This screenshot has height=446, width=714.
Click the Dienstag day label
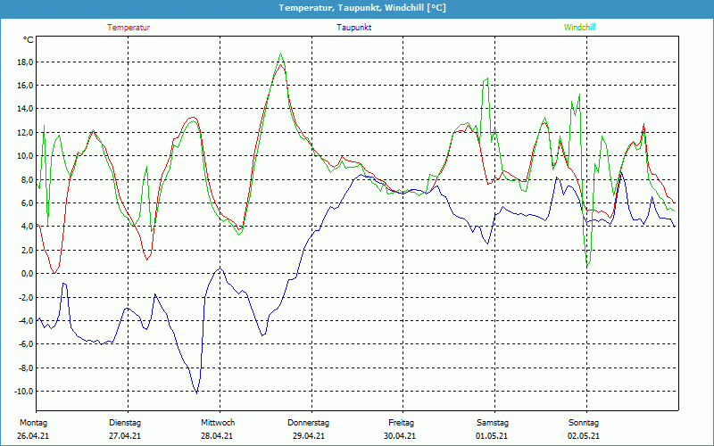(x=125, y=423)
